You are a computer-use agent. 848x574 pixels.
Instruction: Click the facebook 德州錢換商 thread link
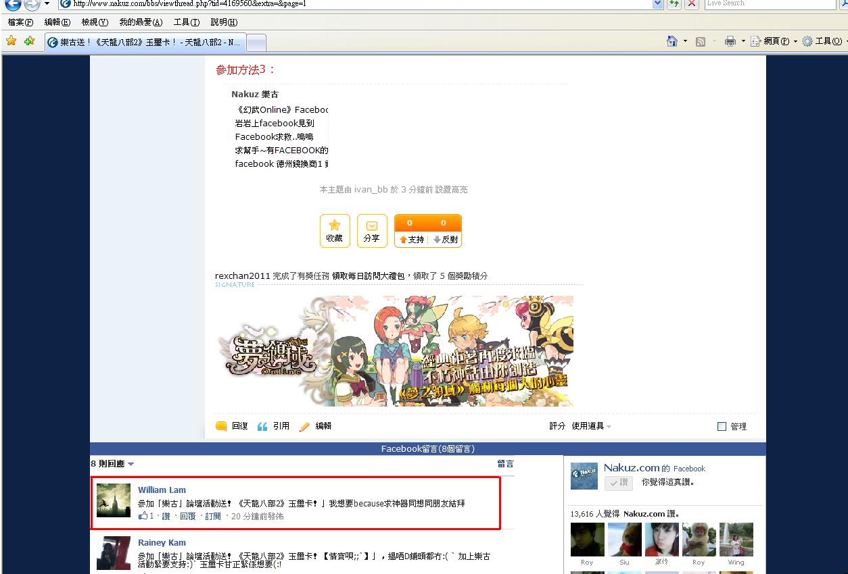281,163
